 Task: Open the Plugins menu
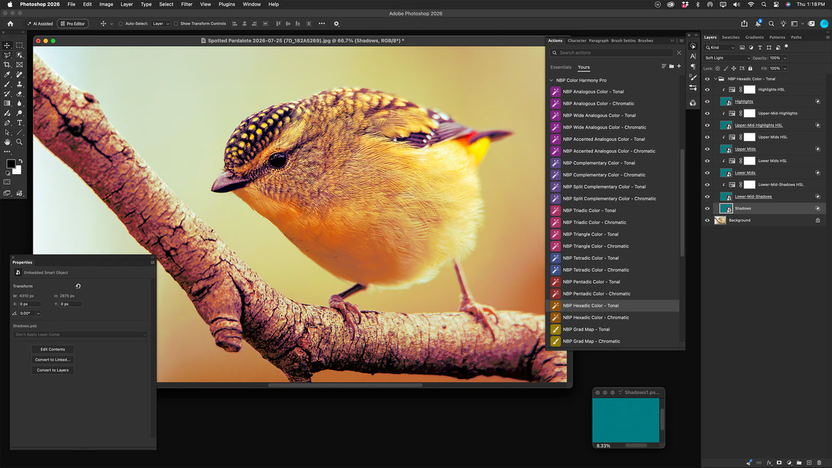pos(227,4)
